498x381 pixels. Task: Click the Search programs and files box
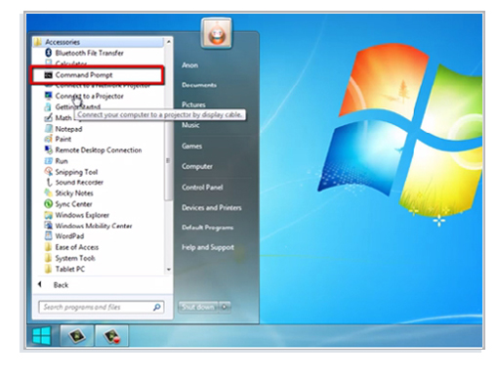[x=102, y=307]
